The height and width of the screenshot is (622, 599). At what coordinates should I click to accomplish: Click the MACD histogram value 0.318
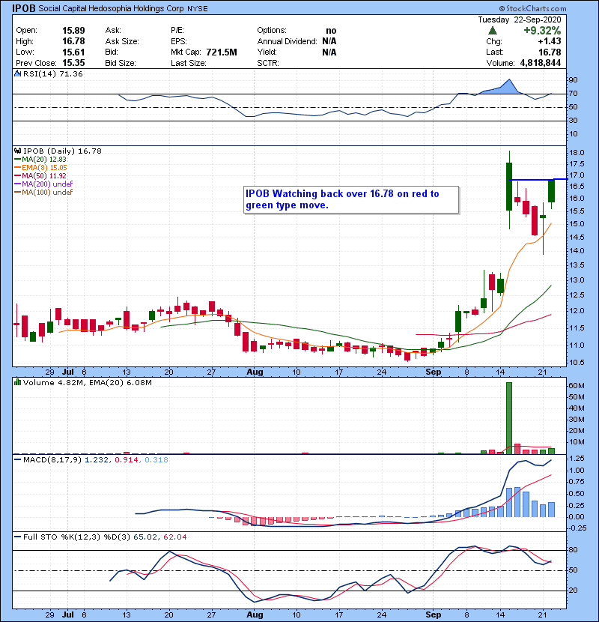[156, 459]
